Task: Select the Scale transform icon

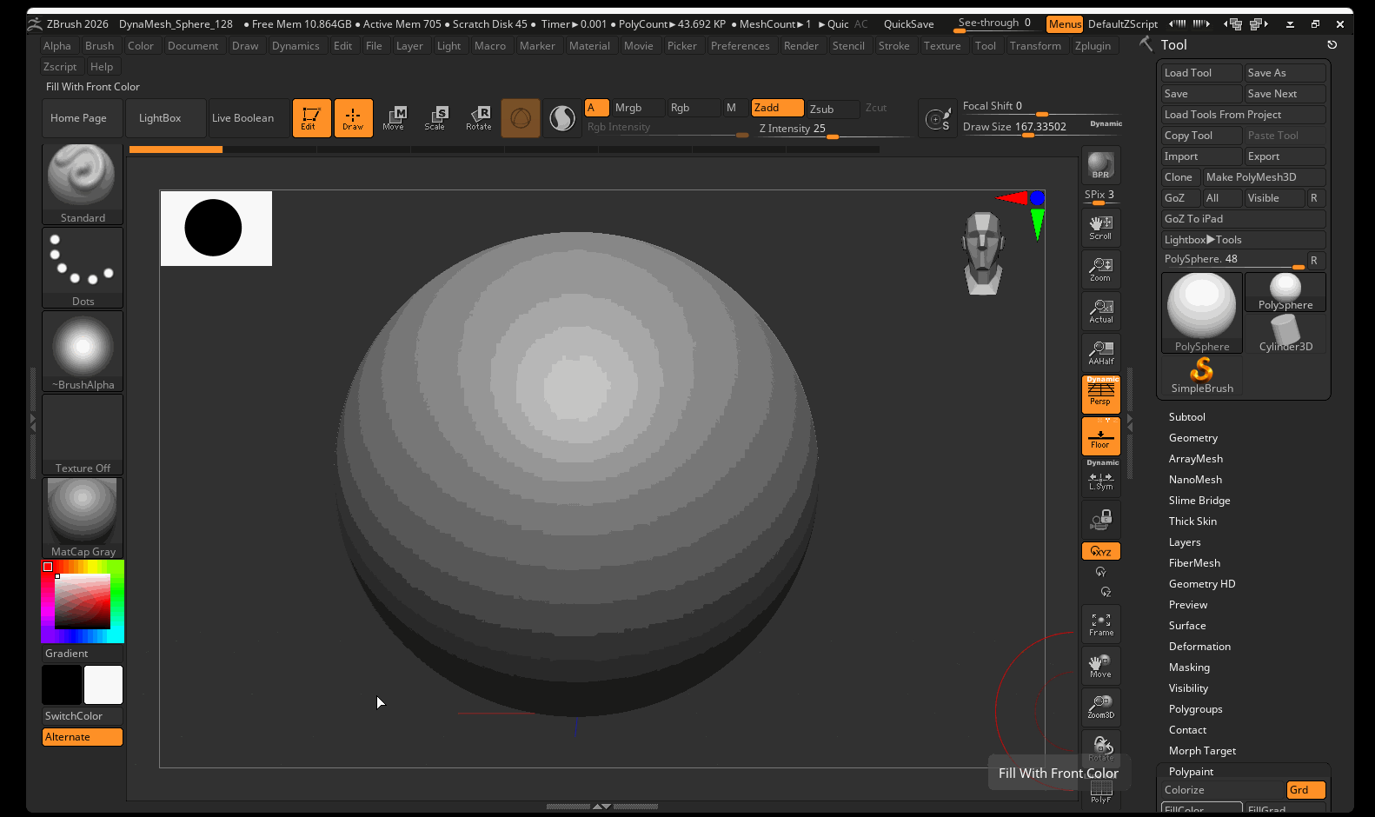Action: pyautogui.click(x=435, y=118)
